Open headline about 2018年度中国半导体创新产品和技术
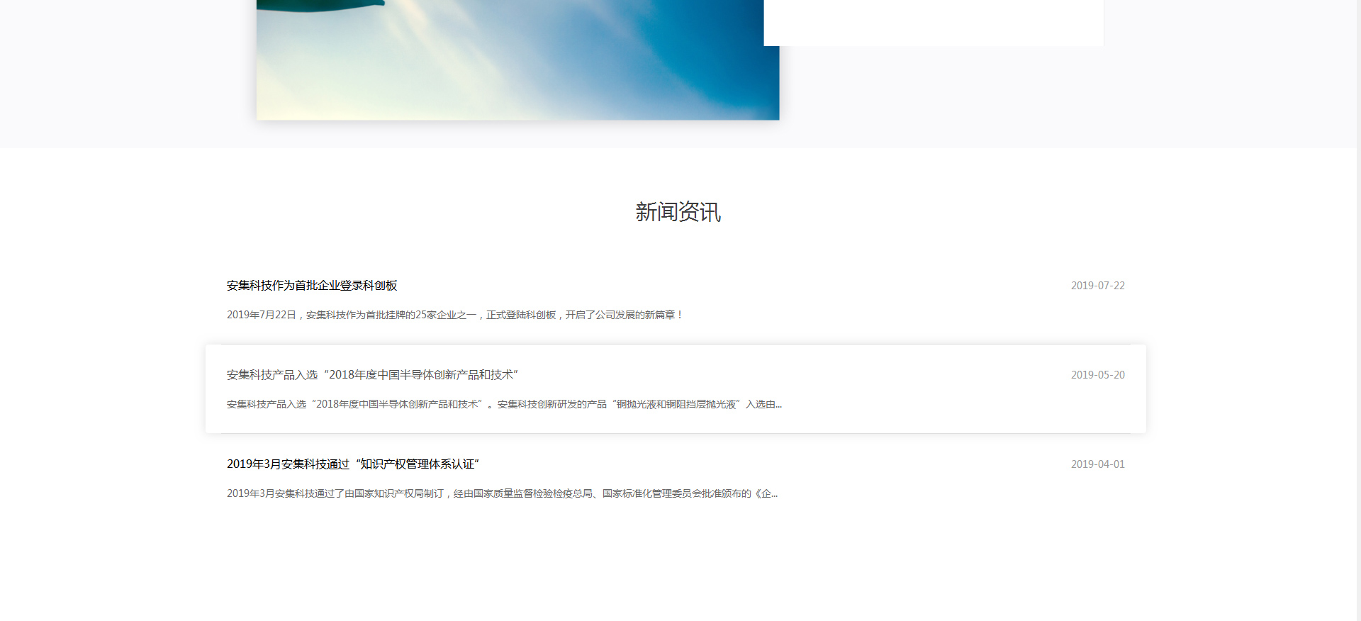Screen dimensions: 1361x621 [x=372, y=375]
